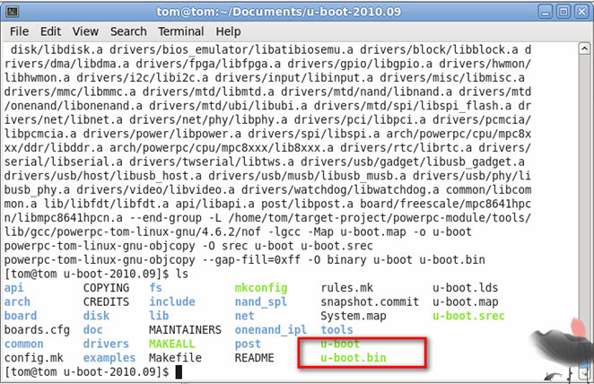Image resolution: width=594 pixels, height=384 pixels.
Task: Open the Help menu
Action: 229,31
